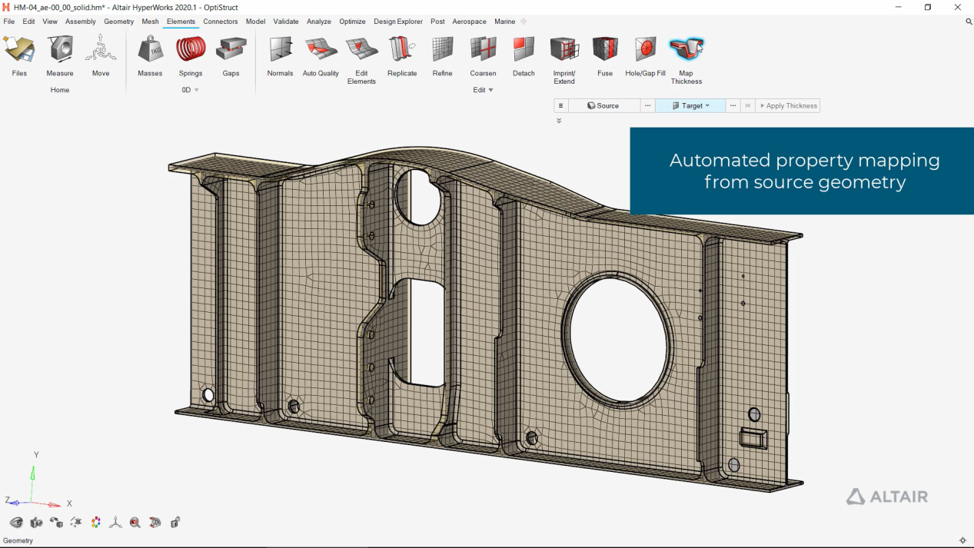This screenshot has width=974, height=548.
Task: Open the Source options ellipsis
Action: [x=648, y=106]
